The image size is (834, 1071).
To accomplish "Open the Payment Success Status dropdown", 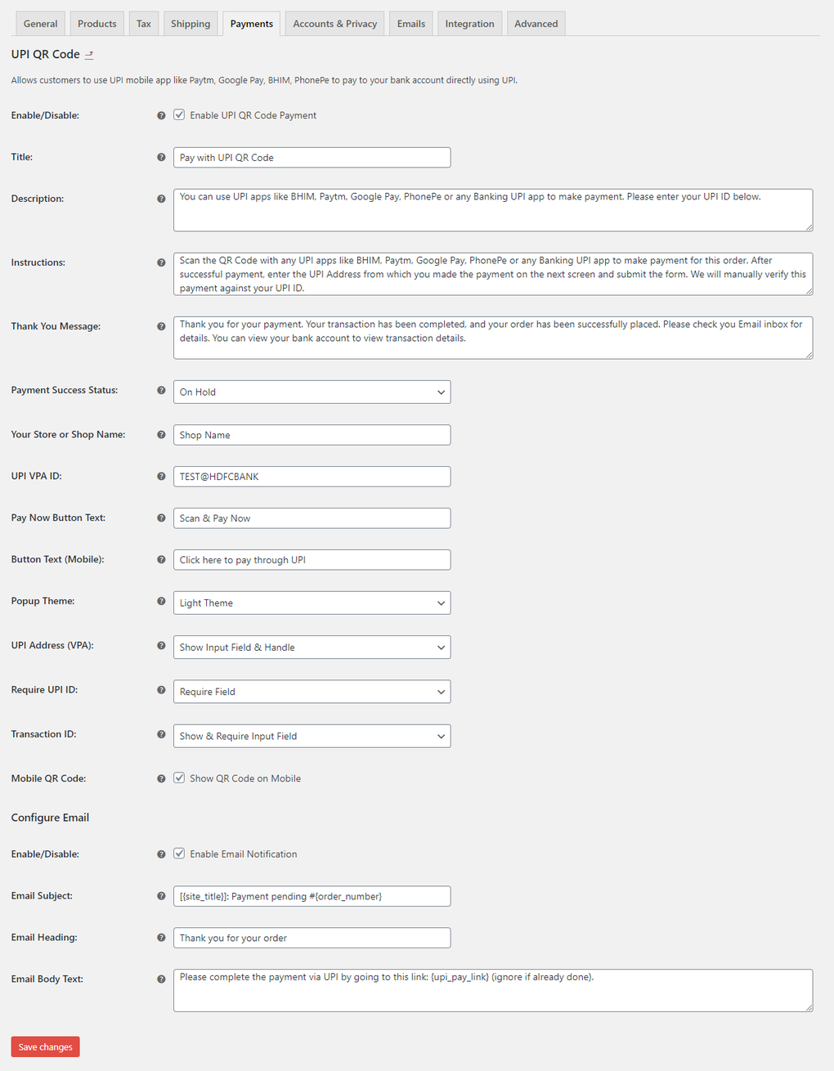I will (x=312, y=392).
